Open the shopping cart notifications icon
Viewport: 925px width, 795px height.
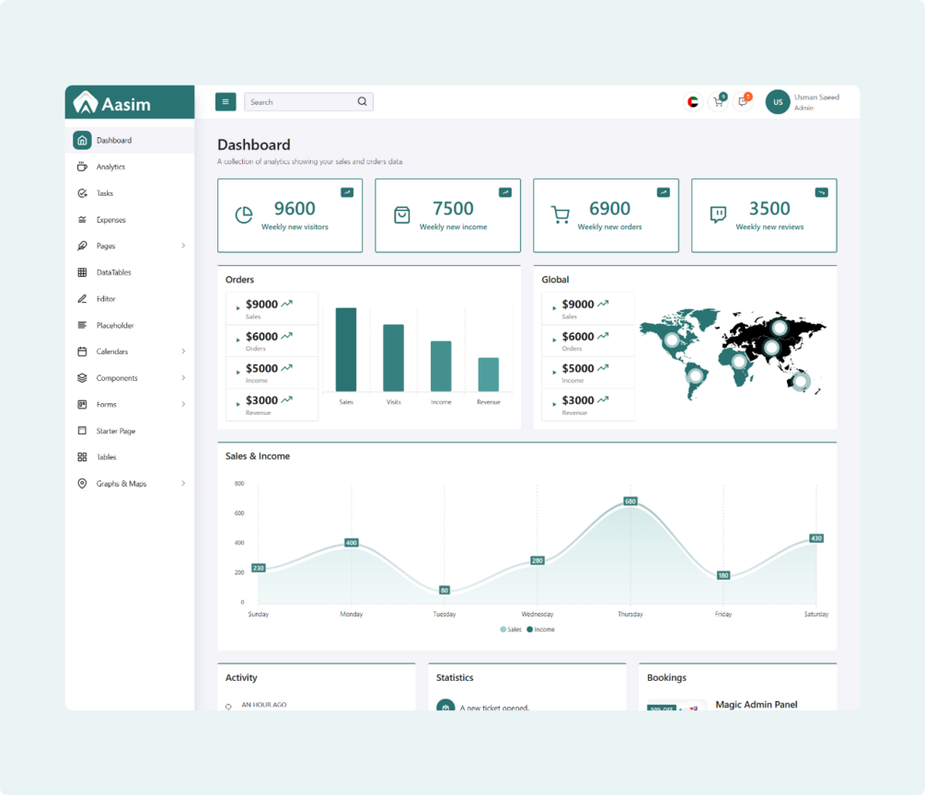coord(719,101)
